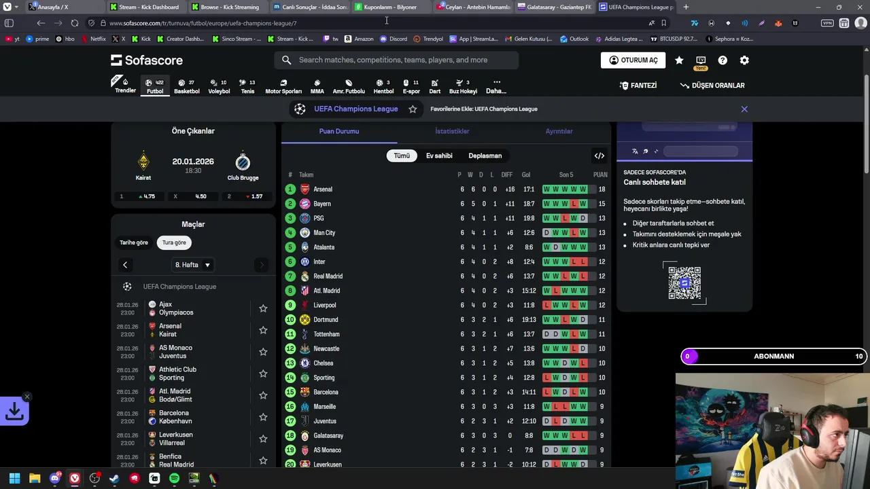Open the Puan Durumu tab
This screenshot has height=489, width=870.
click(x=339, y=131)
